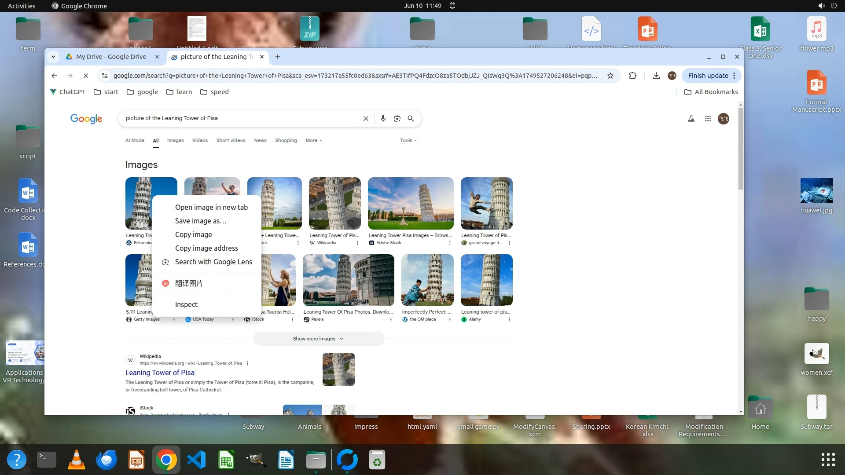Open Chrome Extensions puzzle icon

(x=632, y=76)
